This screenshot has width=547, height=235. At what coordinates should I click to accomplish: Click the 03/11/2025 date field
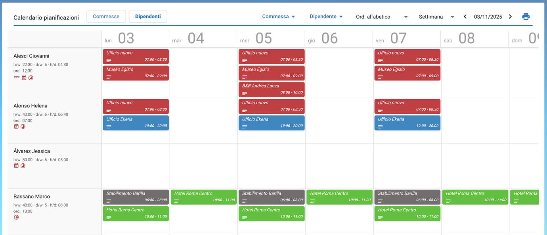(488, 17)
